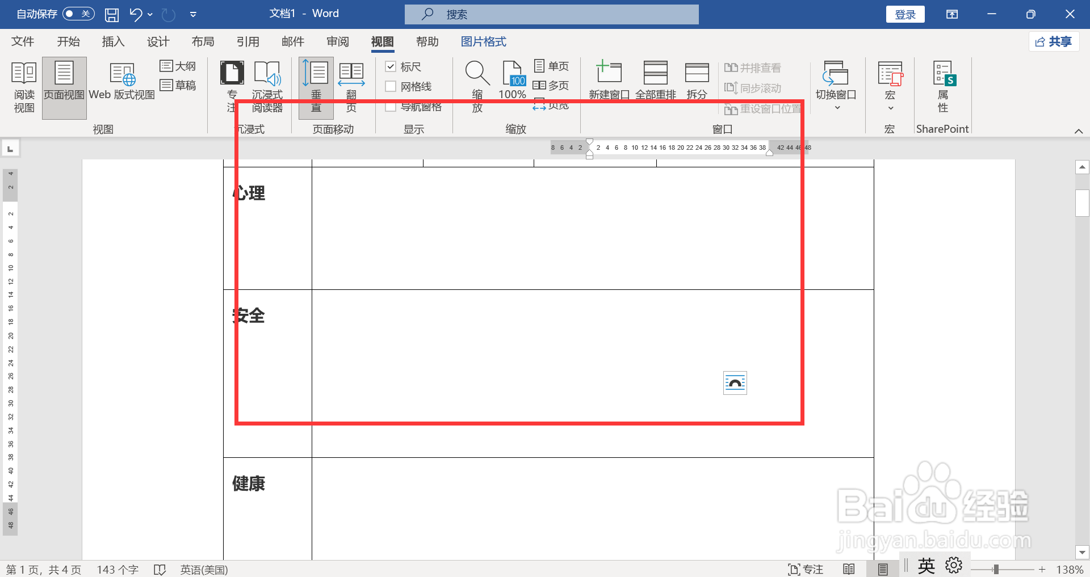Enable Focus (专注) mode in ribbon
Viewport: 1090px width, 577px height.
click(232, 87)
